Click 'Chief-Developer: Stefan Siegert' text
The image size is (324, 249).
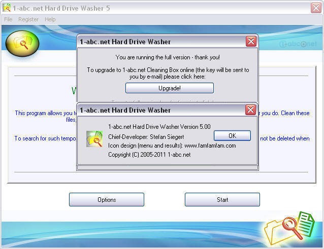[x=146, y=137]
